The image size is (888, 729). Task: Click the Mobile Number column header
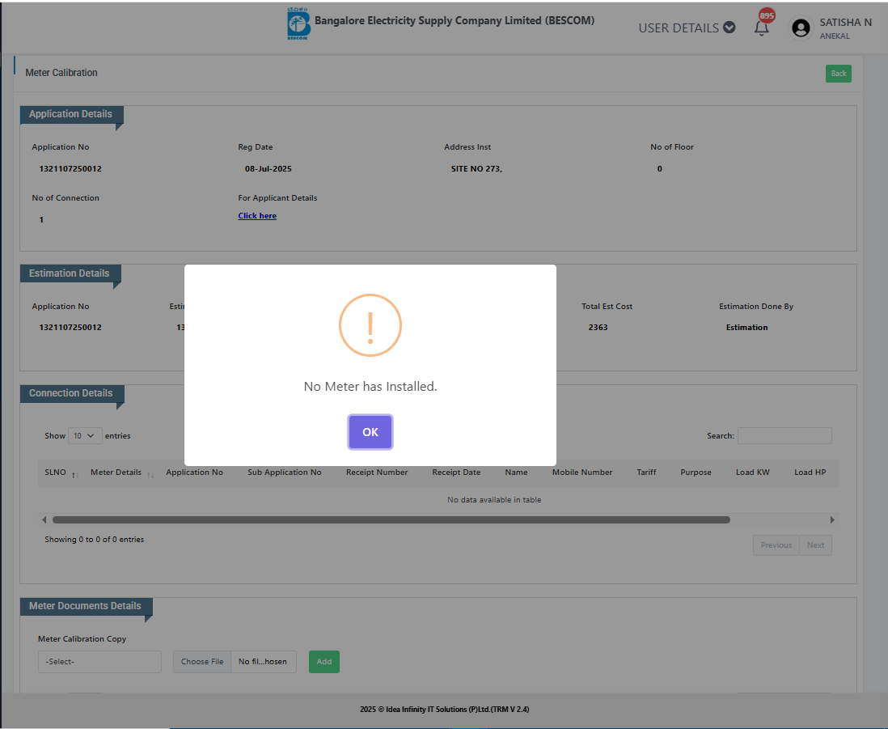(x=582, y=473)
